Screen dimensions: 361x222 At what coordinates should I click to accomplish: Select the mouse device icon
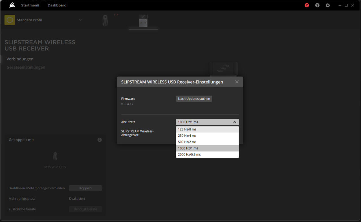pyautogui.click(x=105, y=21)
